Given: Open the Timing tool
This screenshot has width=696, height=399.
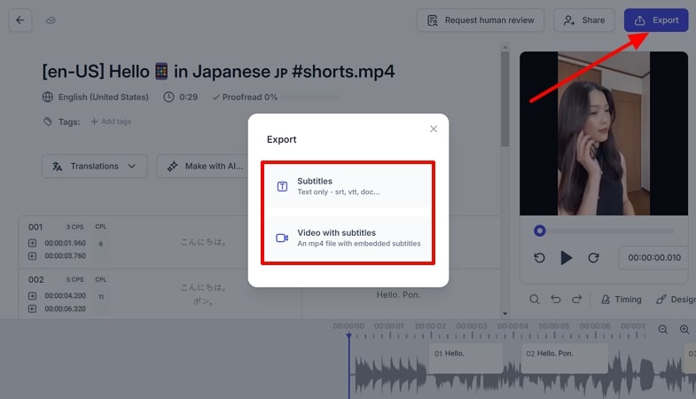Looking at the screenshot, I should (x=621, y=300).
